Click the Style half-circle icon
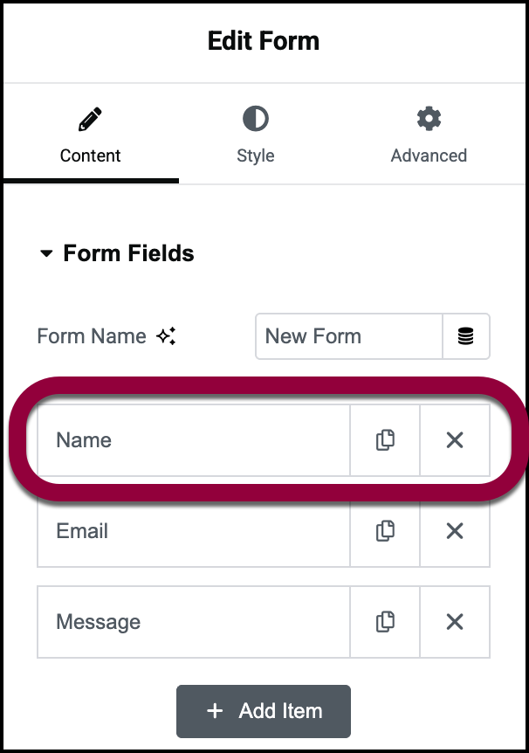The height and width of the screenshot is (753, 529). 255,119
